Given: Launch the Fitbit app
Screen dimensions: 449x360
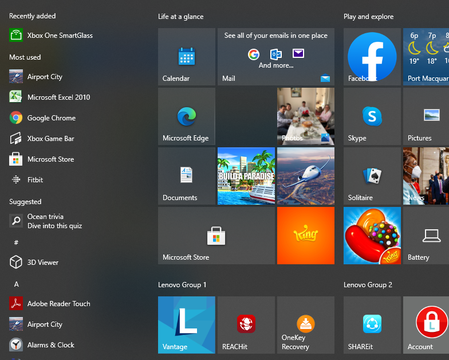Looking at the screenshot, I should 26,180.
